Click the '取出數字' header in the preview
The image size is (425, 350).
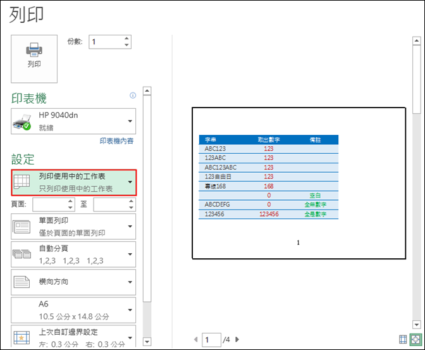(x=269, y=140)
